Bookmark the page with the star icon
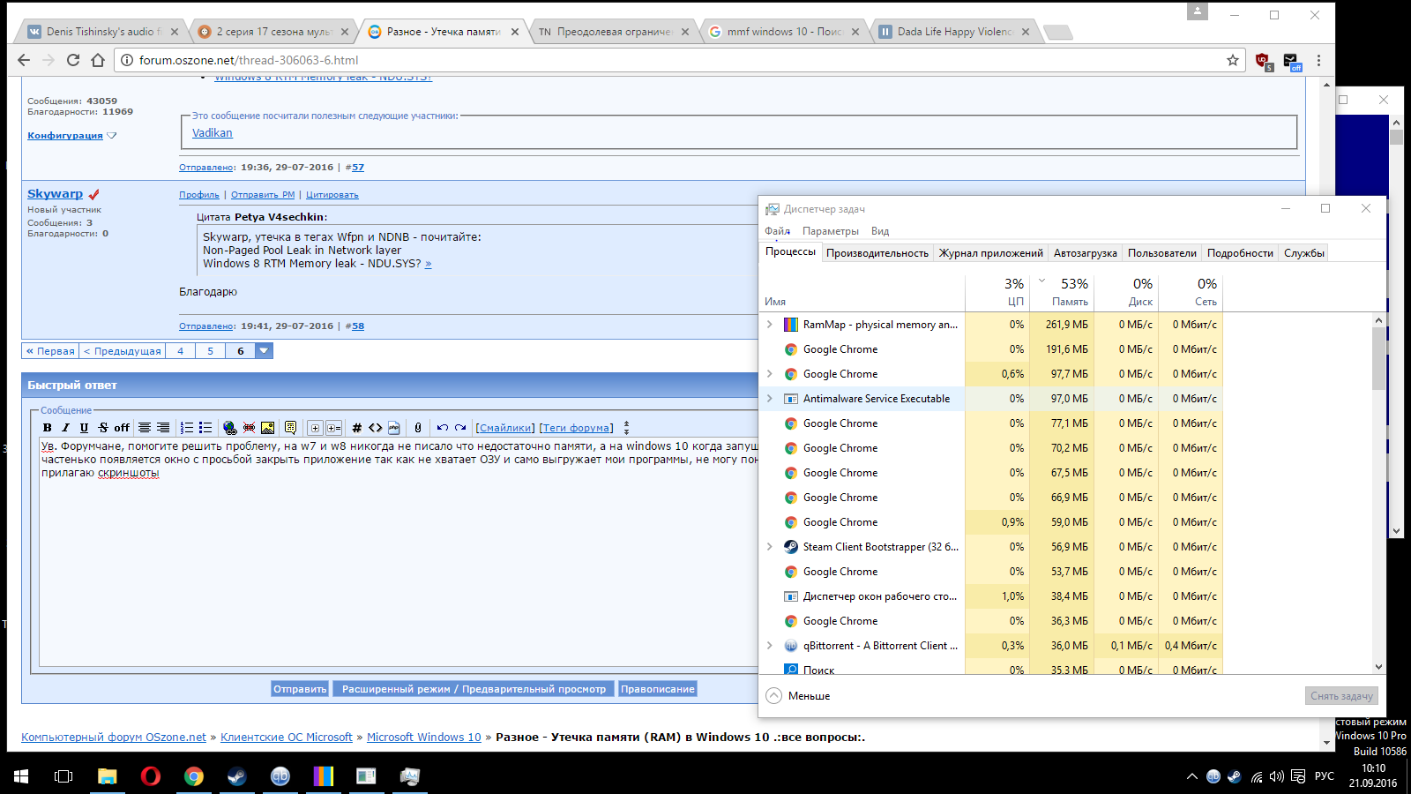Viewport: 1411px width, 794px height. tap(1232, 60)
